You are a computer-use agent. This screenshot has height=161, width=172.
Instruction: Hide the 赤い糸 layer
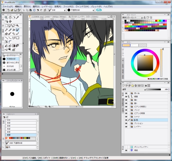pyautogui.click(x=126, y=93)
